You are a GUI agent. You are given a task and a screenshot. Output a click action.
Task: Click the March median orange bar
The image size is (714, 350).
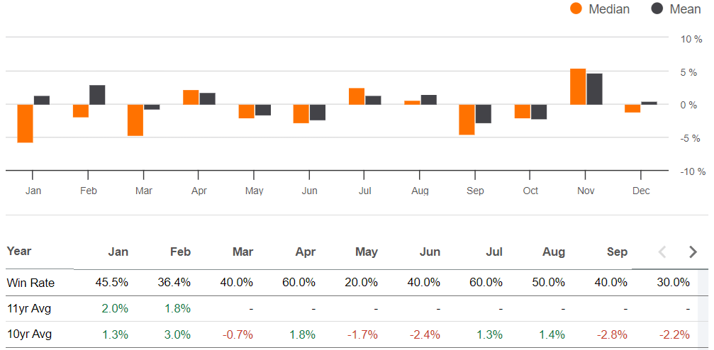135,120
